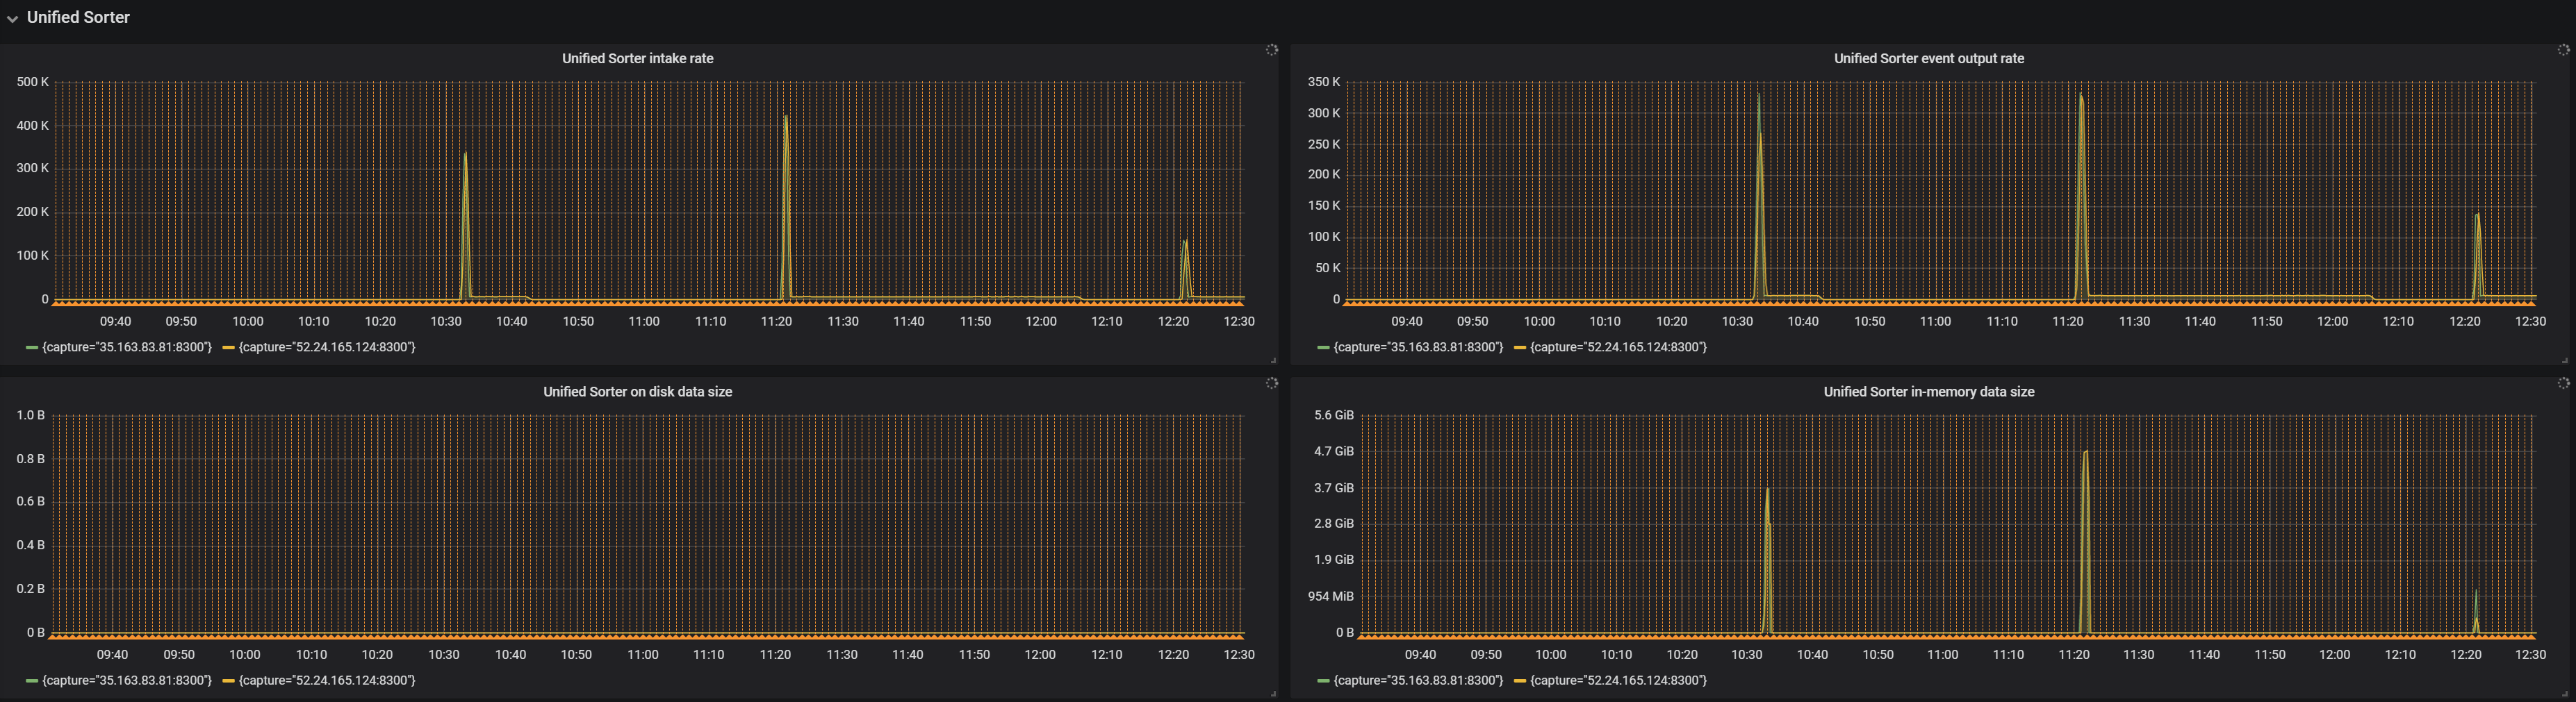Click the orange legend color line in intake rate panel

pos(229,346)
